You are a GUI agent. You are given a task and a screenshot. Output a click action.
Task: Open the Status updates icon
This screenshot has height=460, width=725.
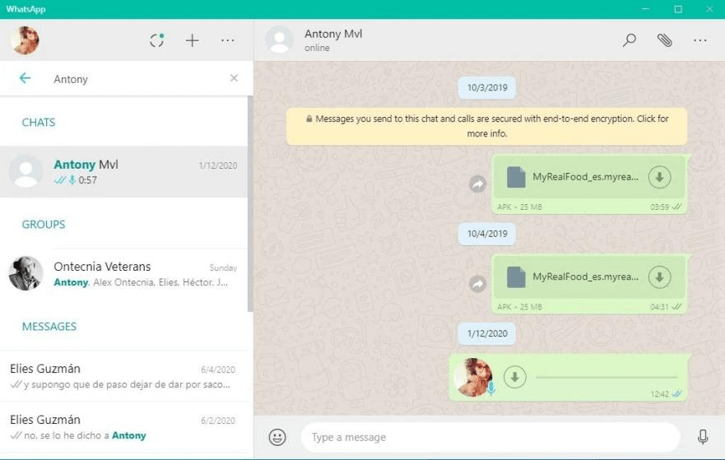pos(156,40)
